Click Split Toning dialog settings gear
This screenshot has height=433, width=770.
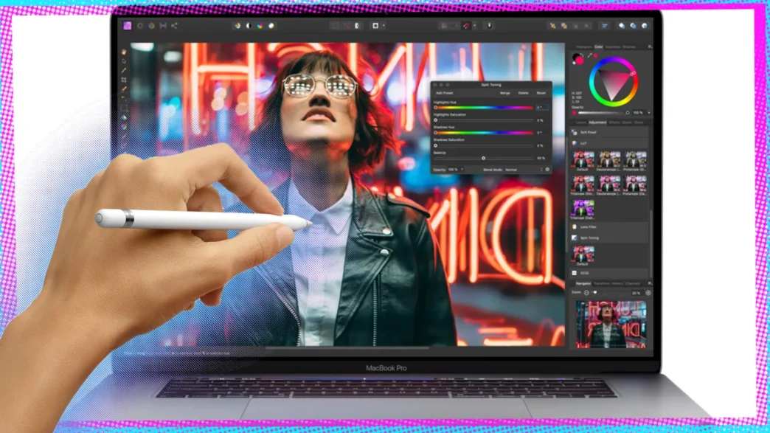pos(547,170)
